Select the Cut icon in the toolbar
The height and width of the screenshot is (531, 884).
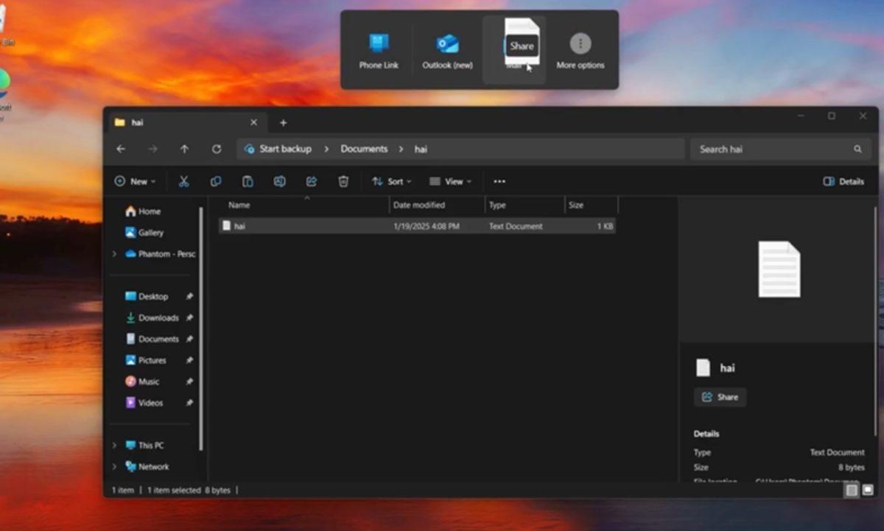coord(184,181)
